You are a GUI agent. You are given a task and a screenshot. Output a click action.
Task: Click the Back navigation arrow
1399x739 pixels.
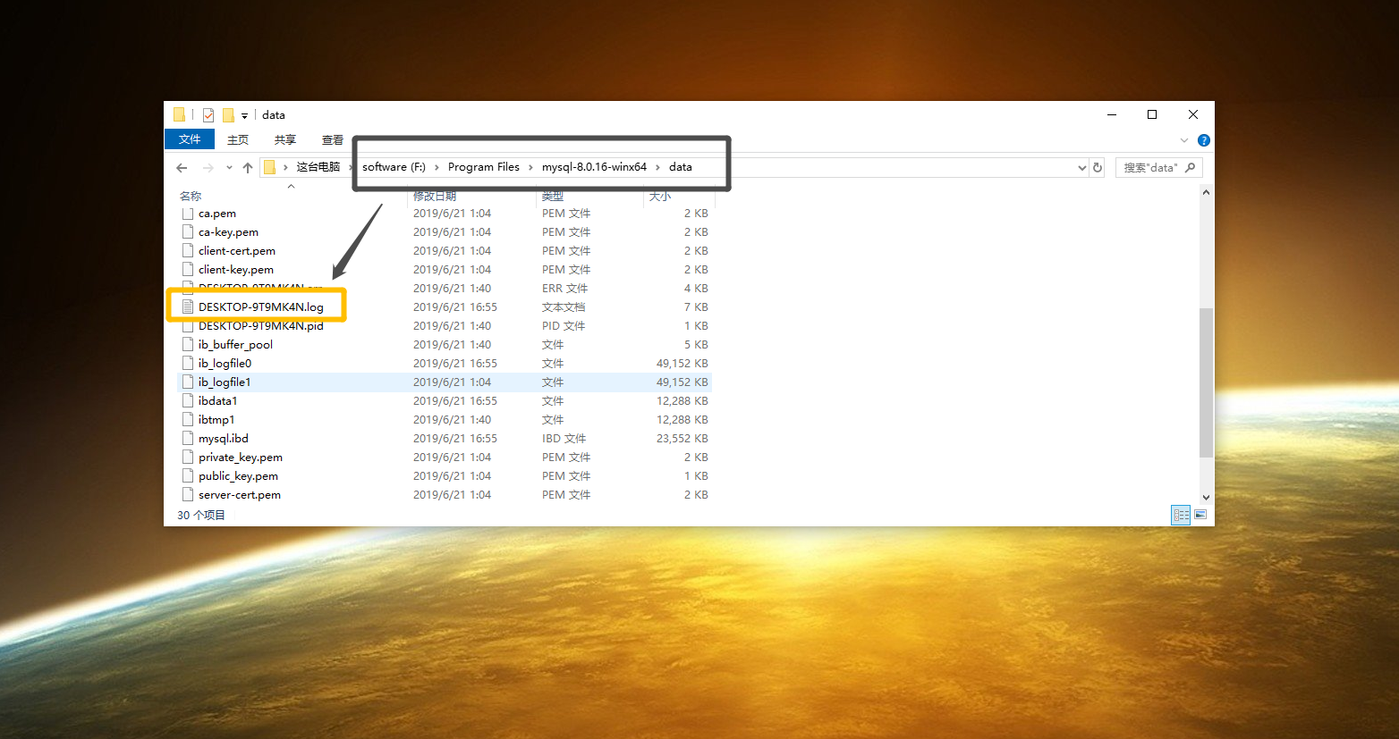tap(182, 168)
